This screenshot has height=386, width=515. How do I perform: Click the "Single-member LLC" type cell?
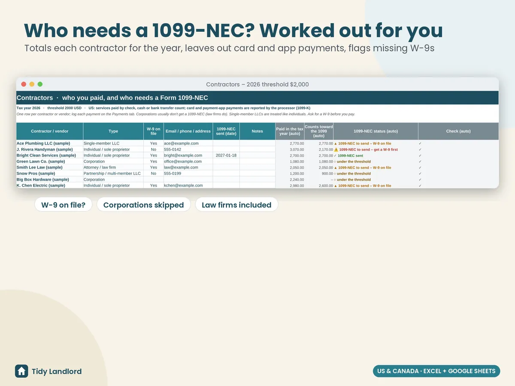pyautogui.click(x=113, y=144)
